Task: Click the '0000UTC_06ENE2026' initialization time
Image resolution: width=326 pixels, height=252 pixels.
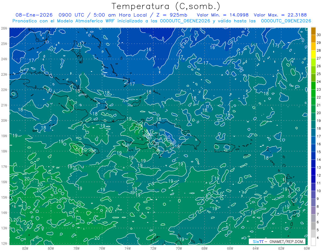Action: tap(185, 21)
